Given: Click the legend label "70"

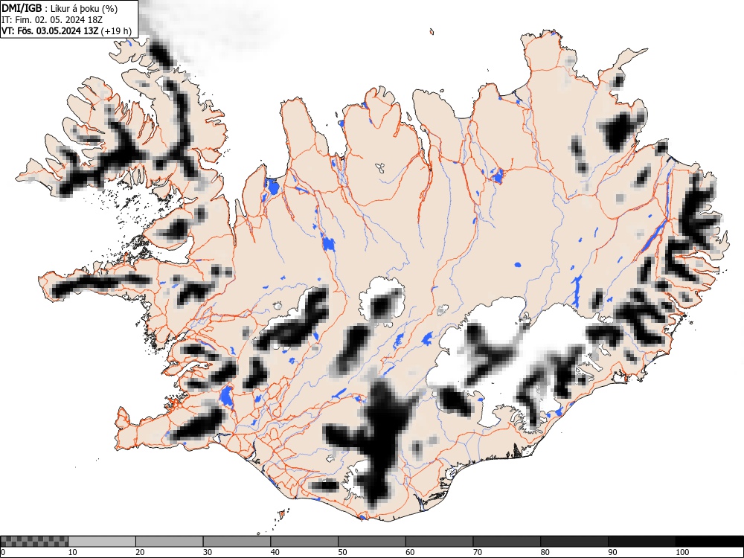Looking at the screenshot, I should tap(477, 552).
